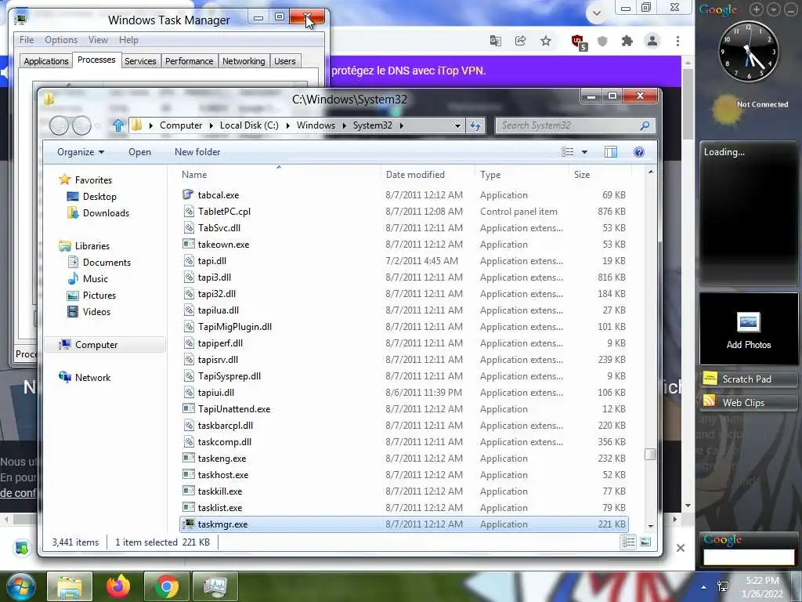The width and height of the screenshot is (802, 602).
Task: Select taskmgr.exe file icon
Action: 188,524
